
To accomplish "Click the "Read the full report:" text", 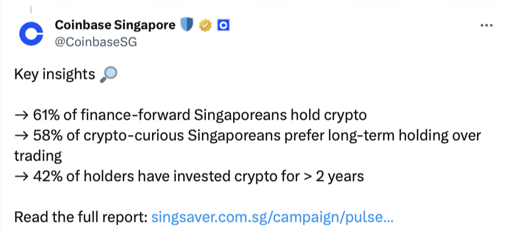I will coord(80,217).
